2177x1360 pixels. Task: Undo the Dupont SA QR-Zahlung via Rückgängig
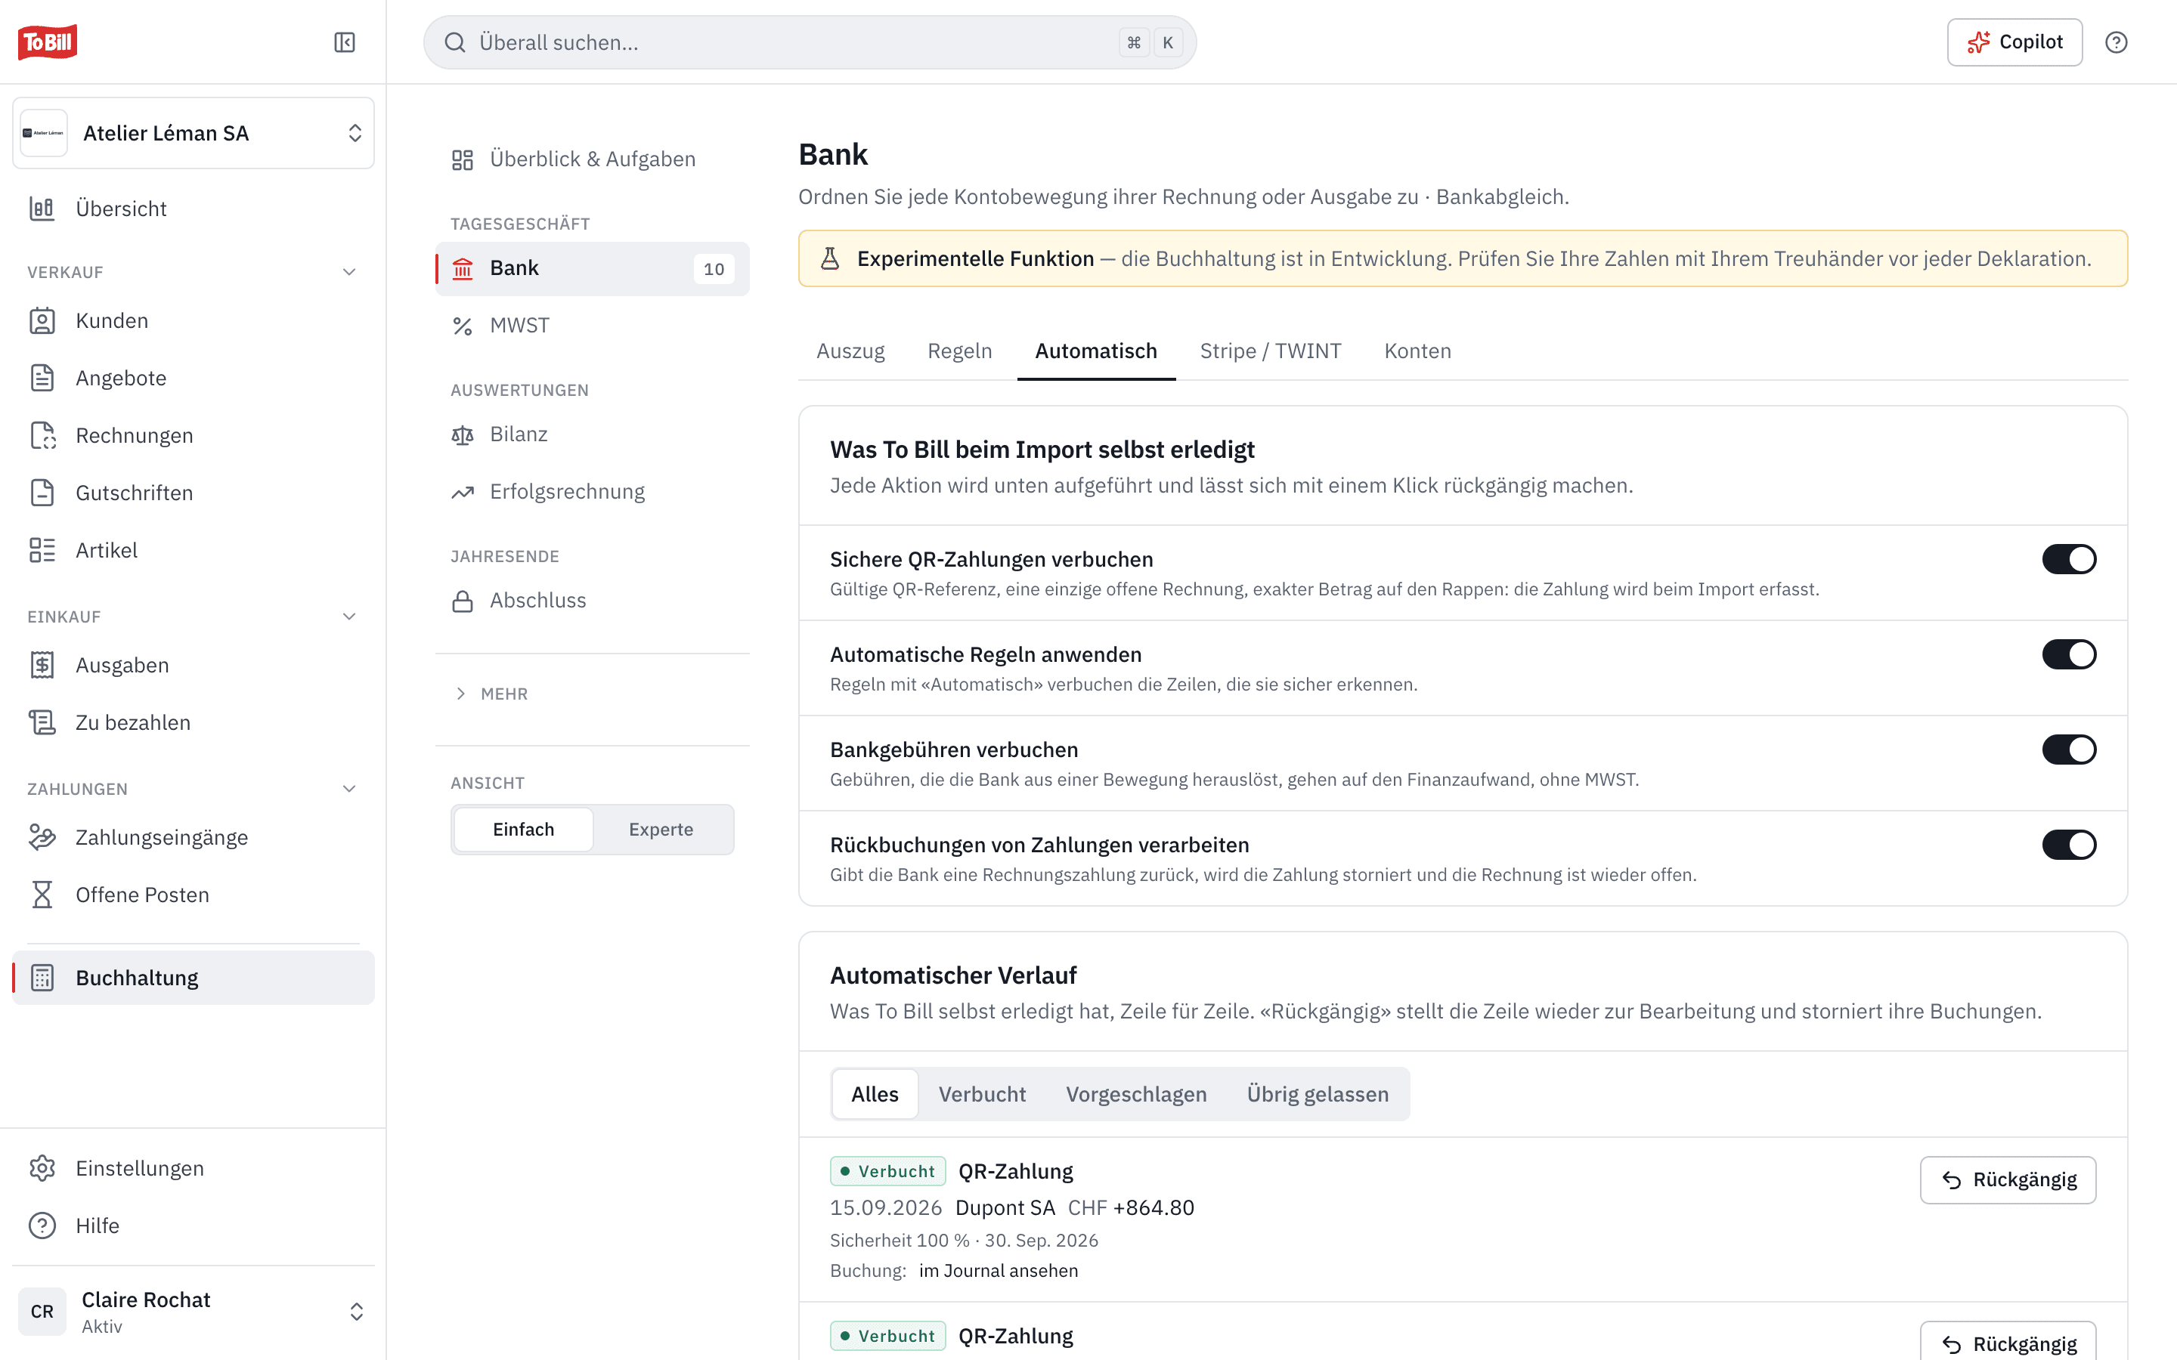(x=2008, y=1180)
